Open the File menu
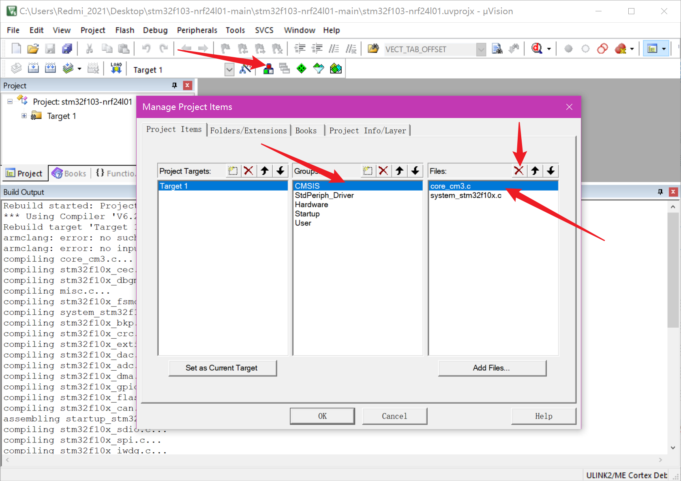Image resolution: width=681 pixels, height=481 pixels. (13, 30)
